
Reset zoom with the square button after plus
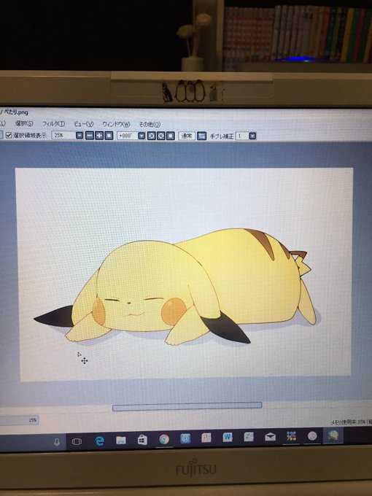109,136
